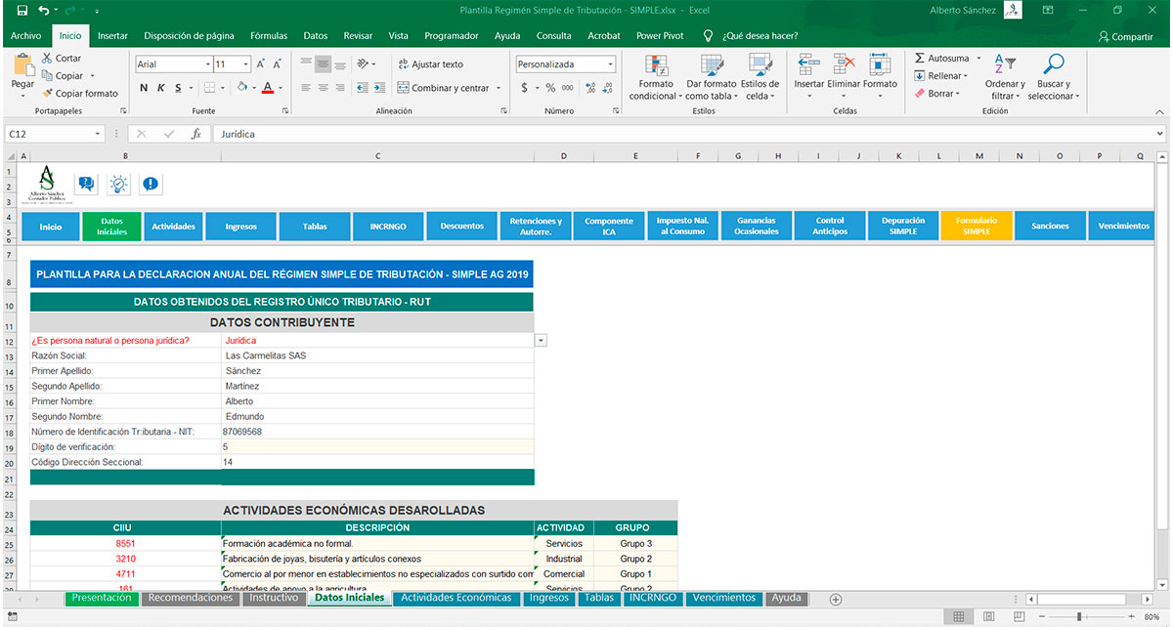Click the Compartir button
The image size is (1173, 627).
point(1126,36)
